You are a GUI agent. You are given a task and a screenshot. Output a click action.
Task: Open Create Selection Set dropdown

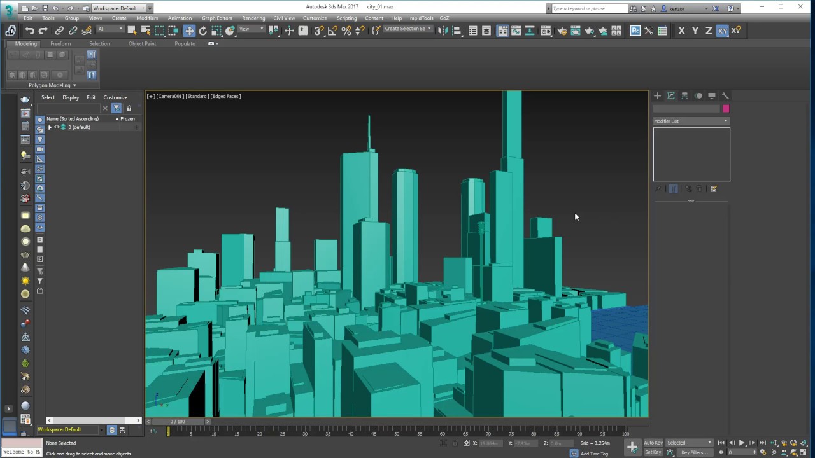pyautogui.click(x=407, y=29)
